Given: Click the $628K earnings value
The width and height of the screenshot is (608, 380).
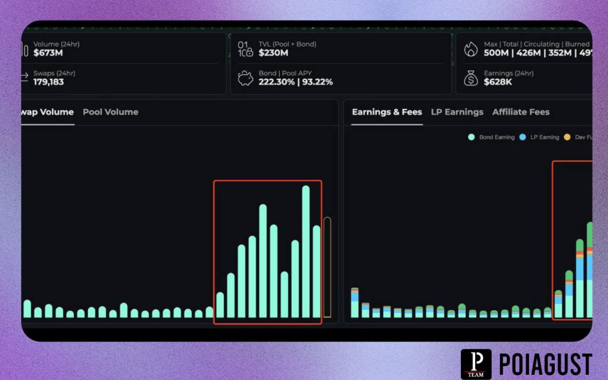Looking at the screenshot, I should point(499,82).
